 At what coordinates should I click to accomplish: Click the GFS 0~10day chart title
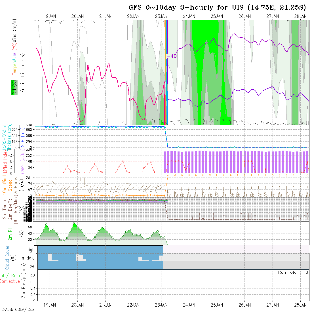217,8
